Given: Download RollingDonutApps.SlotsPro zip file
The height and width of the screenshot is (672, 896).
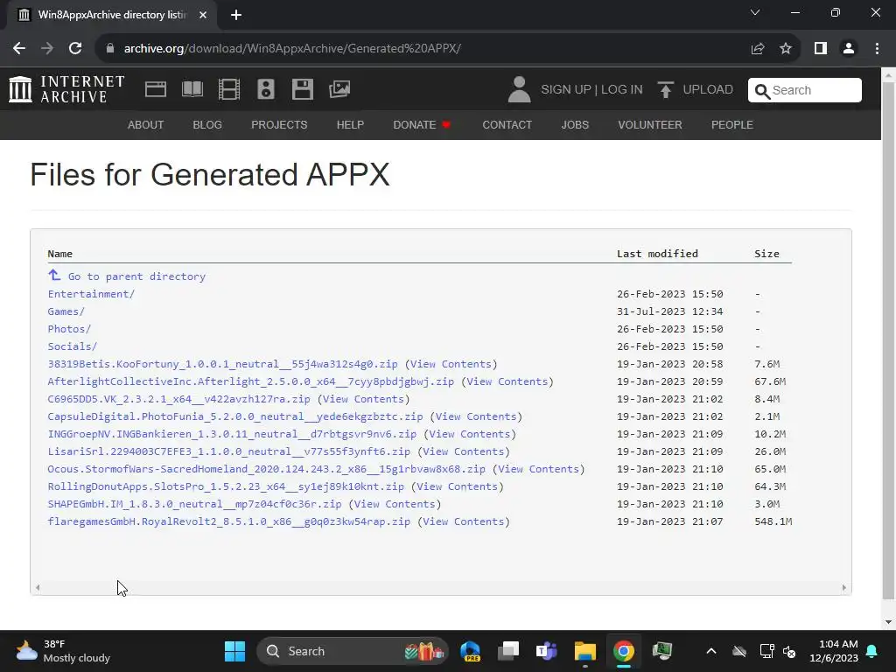Looking at the screenshot, I should pos(226,486).
